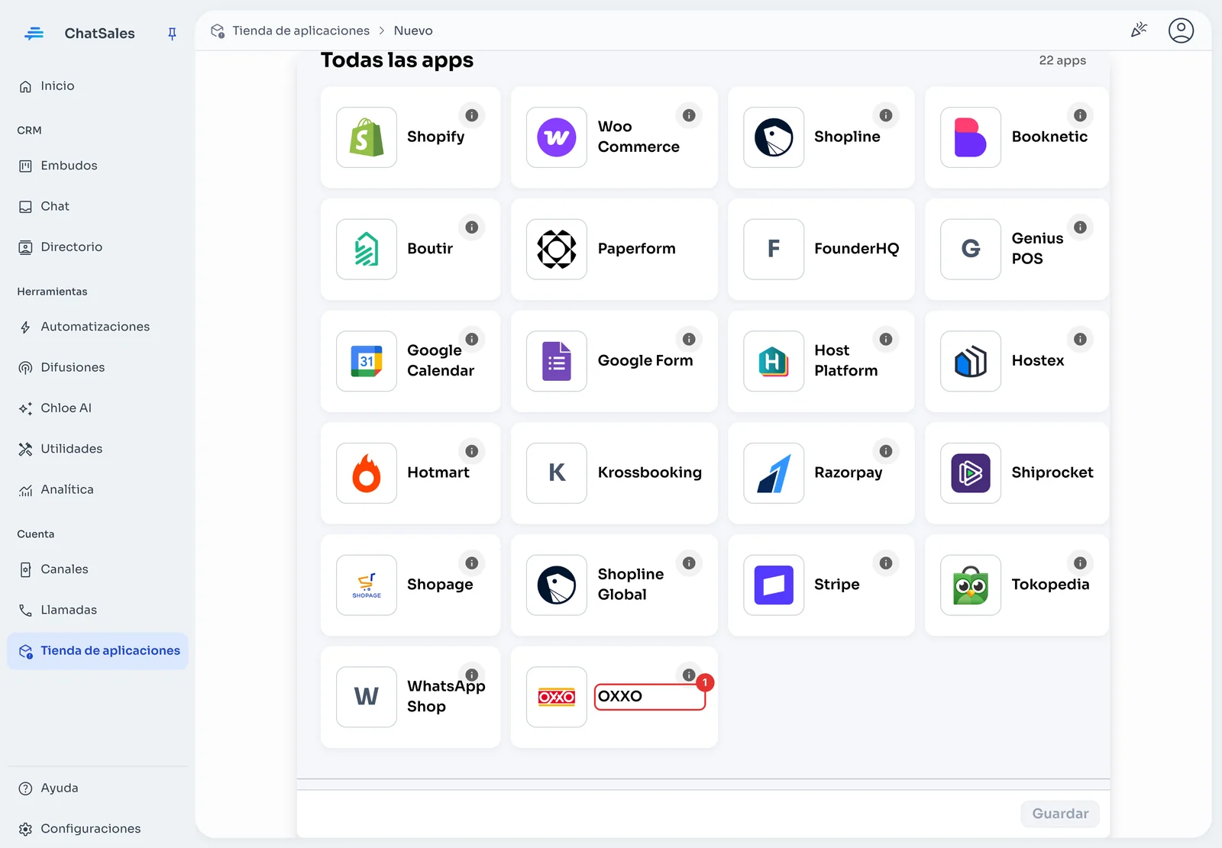Show info for Host Platform
1222x848 pixels.
(886, 339)
